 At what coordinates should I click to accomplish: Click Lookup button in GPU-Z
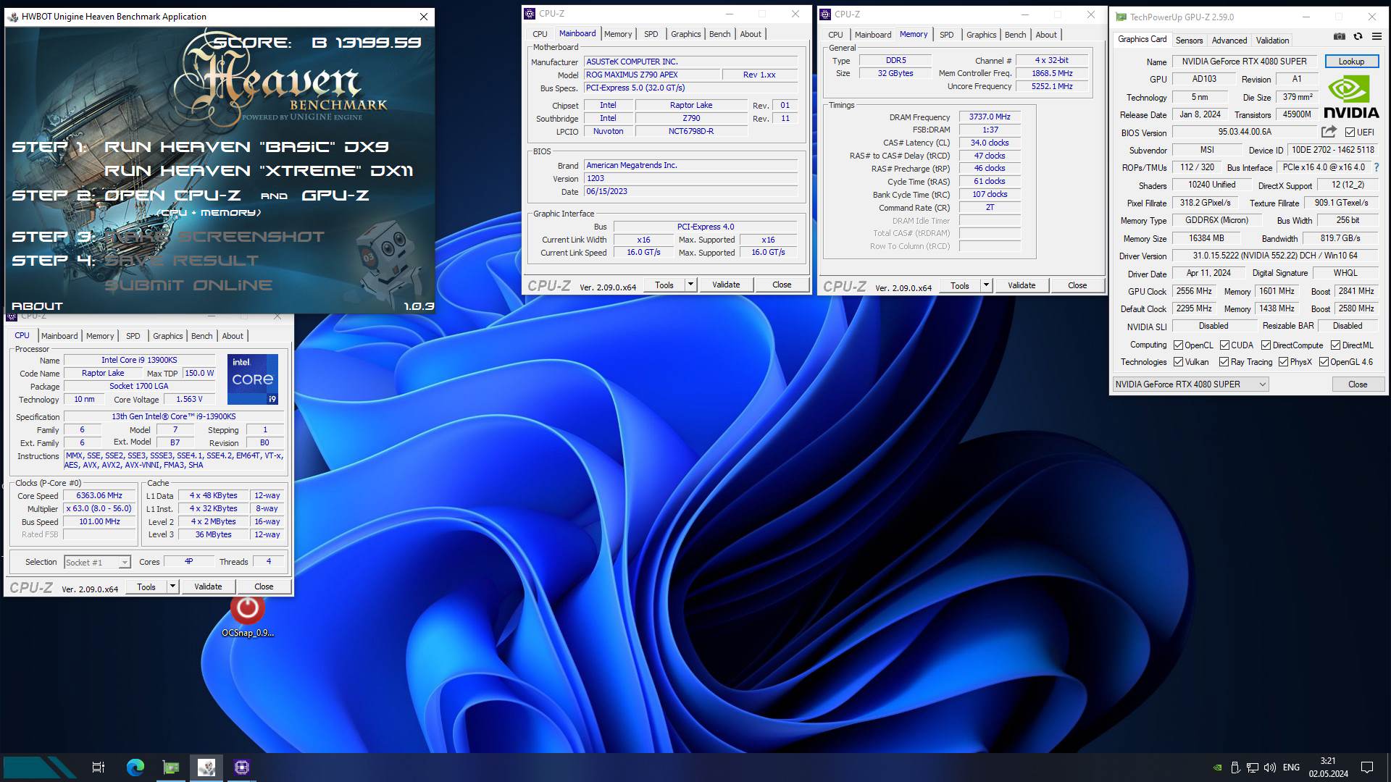[1351, 62]
